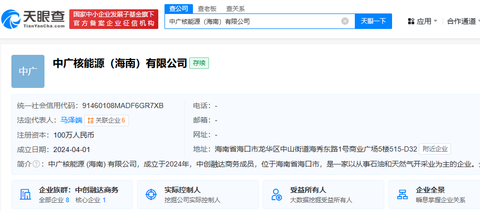Screen dimensions: 480x211
Task: Open the 企业全景 hierarchy icon
Action: pos(402,194)
